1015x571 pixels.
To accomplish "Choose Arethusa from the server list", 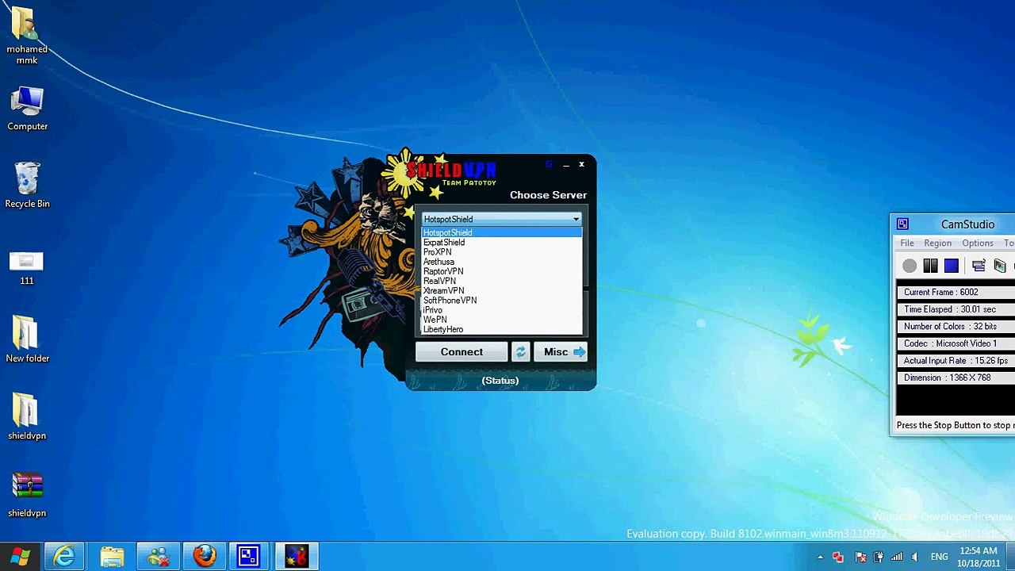I will (x=501, y=262).
